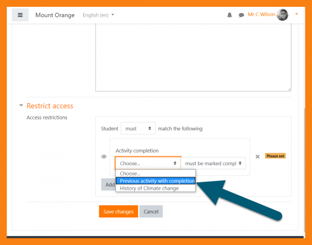Click the textarea resize handle corner
The width and height of the screenshot is (312, 245).
tap(289, 89)
